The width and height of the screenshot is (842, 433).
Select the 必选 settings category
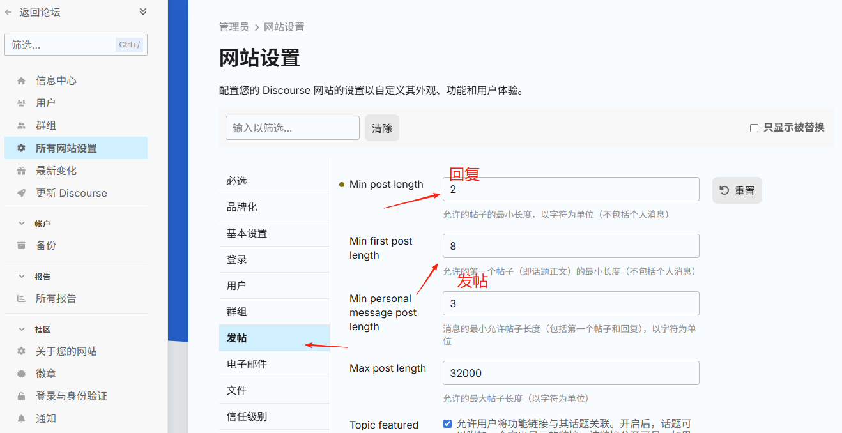(x=274, y=181)
